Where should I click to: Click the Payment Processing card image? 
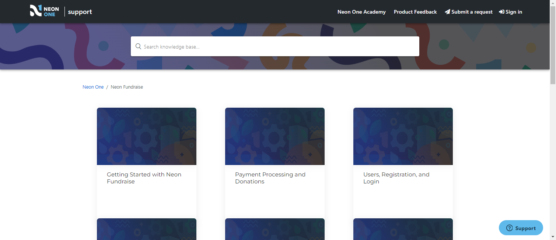click(x=275, y=136)
